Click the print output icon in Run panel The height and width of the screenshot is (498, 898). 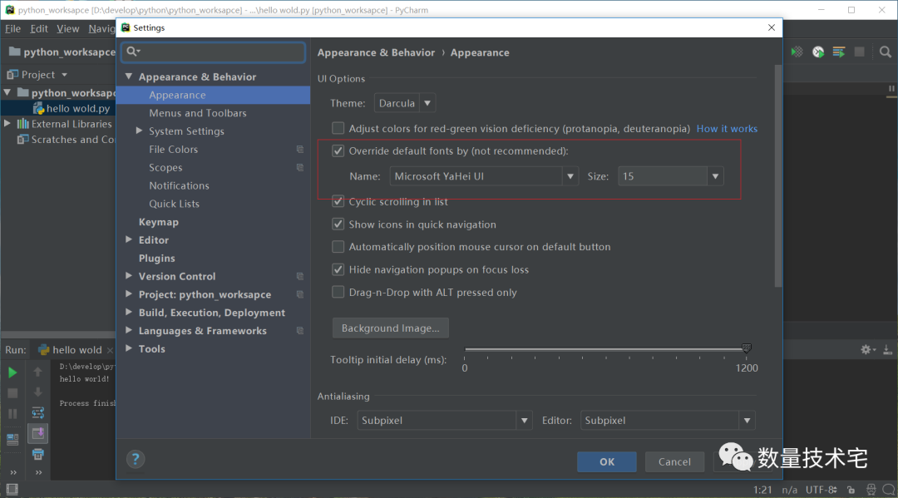coord(37,454)
